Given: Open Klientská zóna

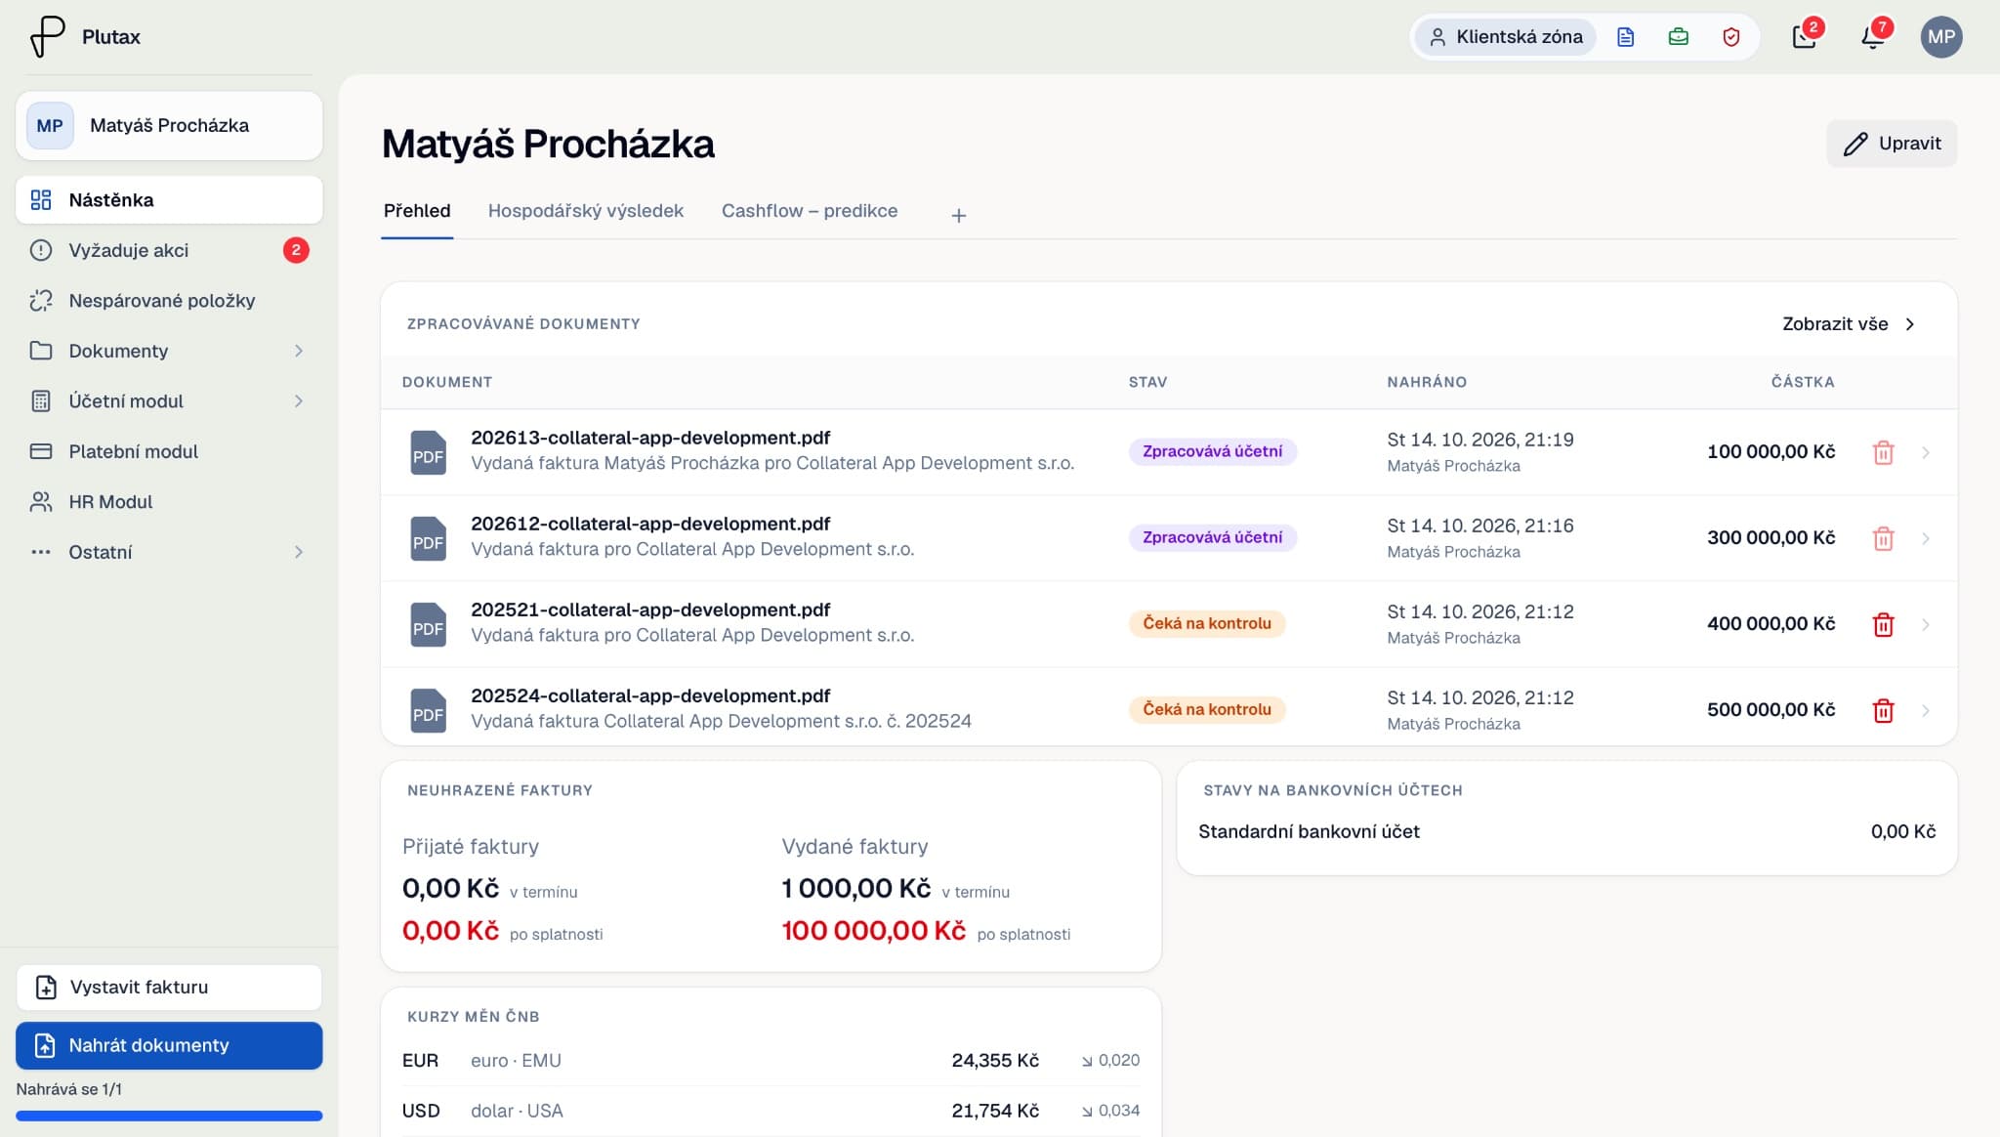Looking at the screenshot, I should tap(1506, 37).
